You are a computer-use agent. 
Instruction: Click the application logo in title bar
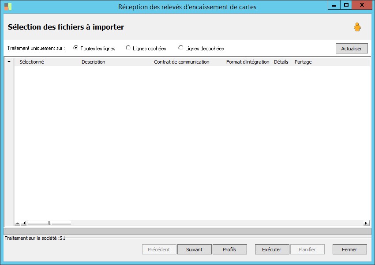[8, 7]
